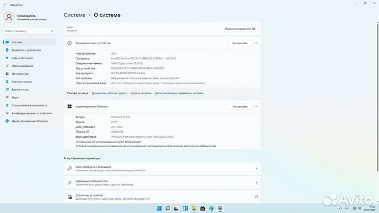
Task: Click the Конфиденциальность shield icon
Action: (7, 113)
